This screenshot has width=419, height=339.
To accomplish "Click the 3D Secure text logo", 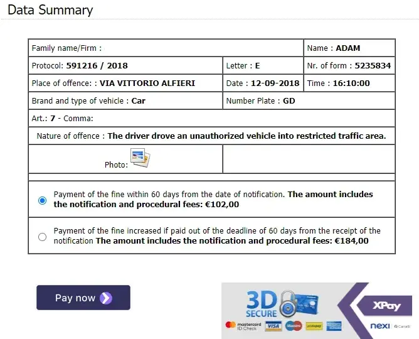I will coord(262,304).
